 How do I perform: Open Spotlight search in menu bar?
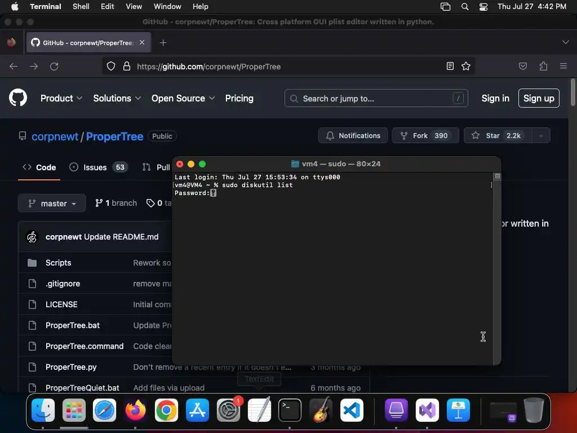465,6
